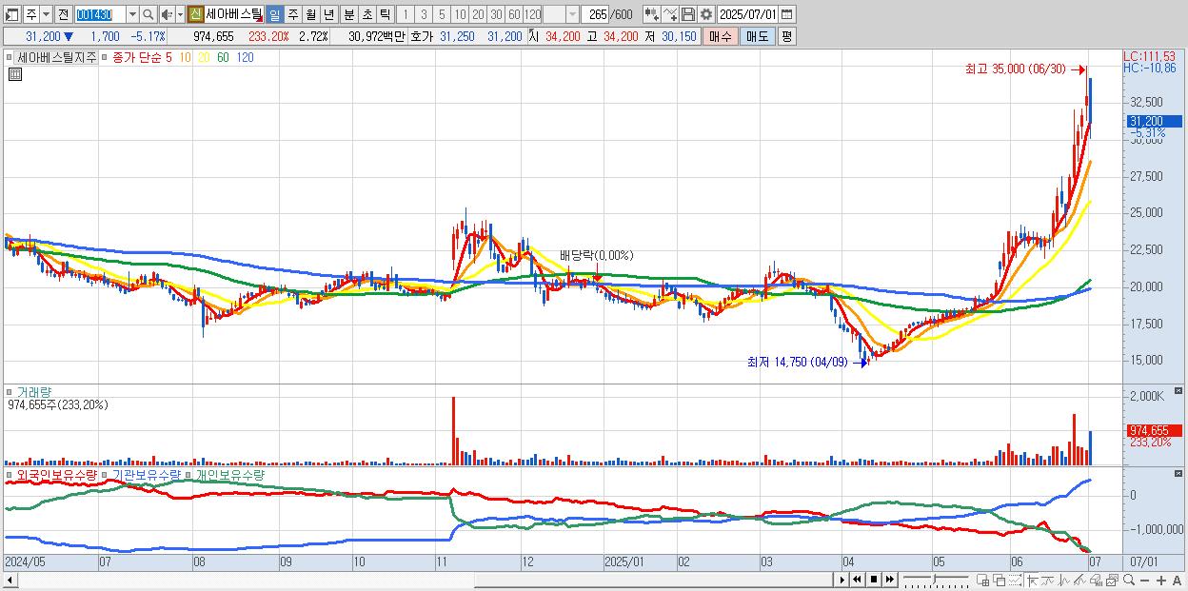The height and width of the screenshot is (591, 1188).
Task: Click the play forward button in the bottom bar
Action: coord(841,580)
